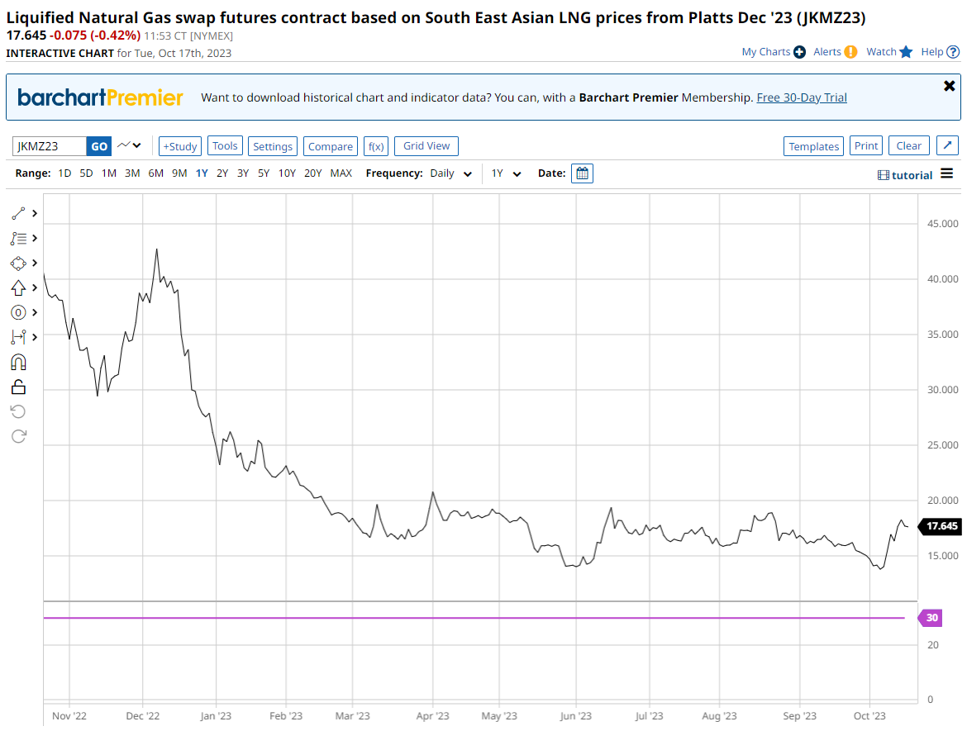
Task: Pick the up arrow annotation tool
Action: click(18, 287)
